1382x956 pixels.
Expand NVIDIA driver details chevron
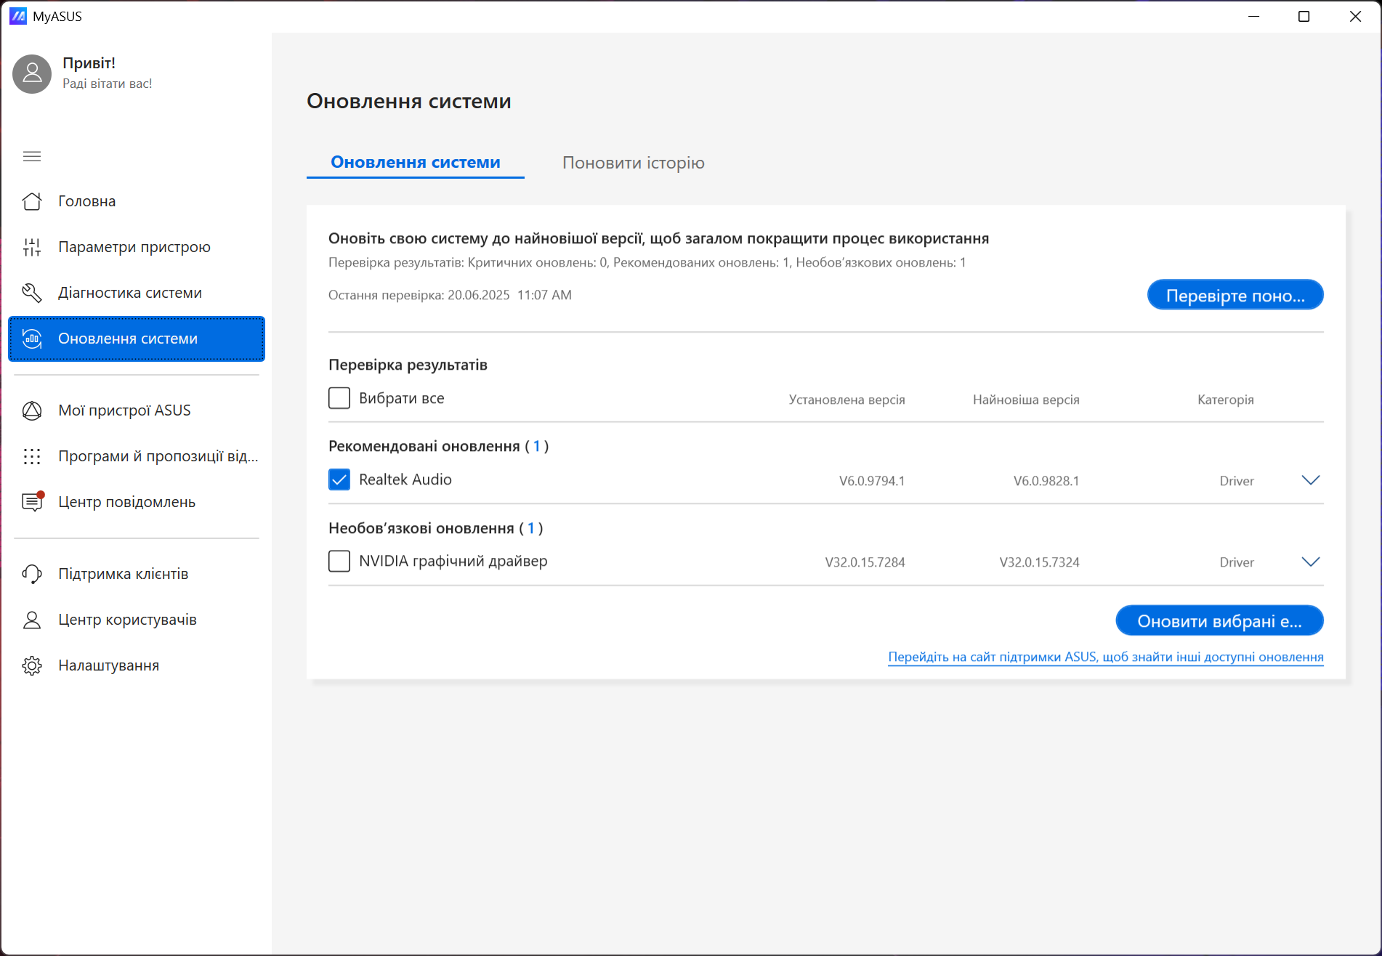1310,562
